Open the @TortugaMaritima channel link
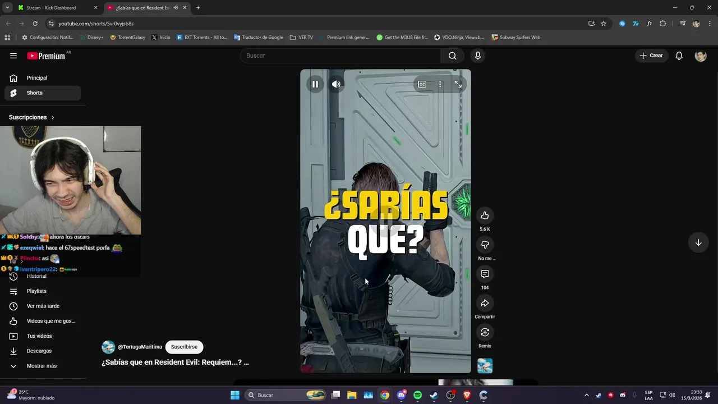718x404 pixels. (x=140, y=347)
